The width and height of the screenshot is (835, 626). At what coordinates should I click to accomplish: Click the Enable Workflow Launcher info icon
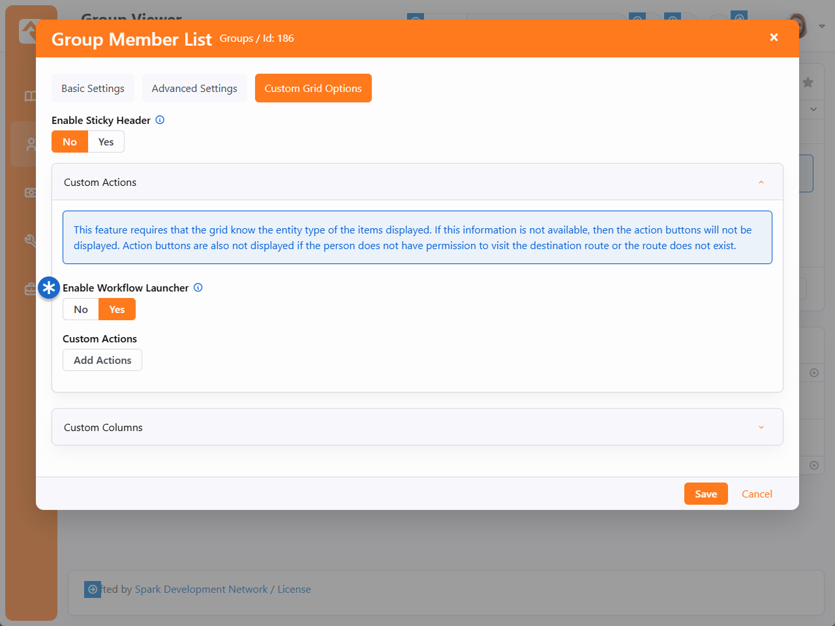click(x=198, y=288)
